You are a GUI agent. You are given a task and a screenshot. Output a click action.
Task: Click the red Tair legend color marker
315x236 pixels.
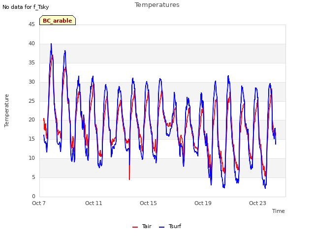[135, 227]
